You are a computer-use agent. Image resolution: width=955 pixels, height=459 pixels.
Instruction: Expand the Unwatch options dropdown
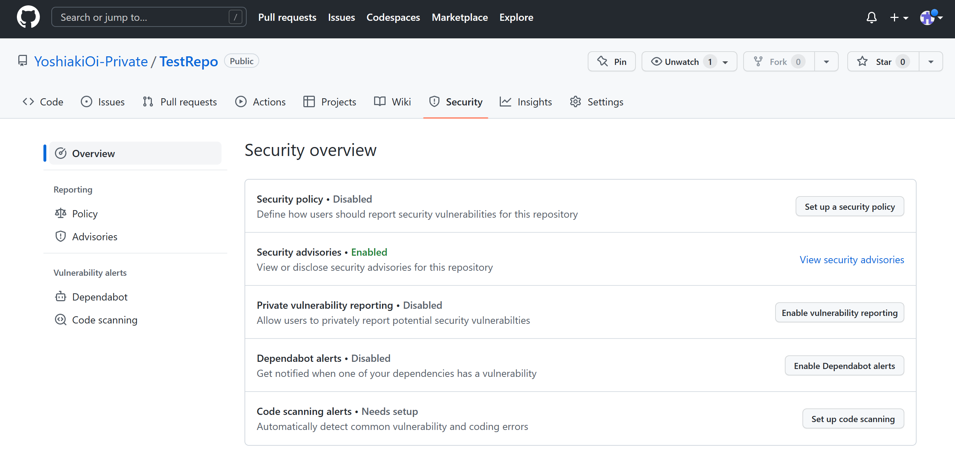pos(725,61)
